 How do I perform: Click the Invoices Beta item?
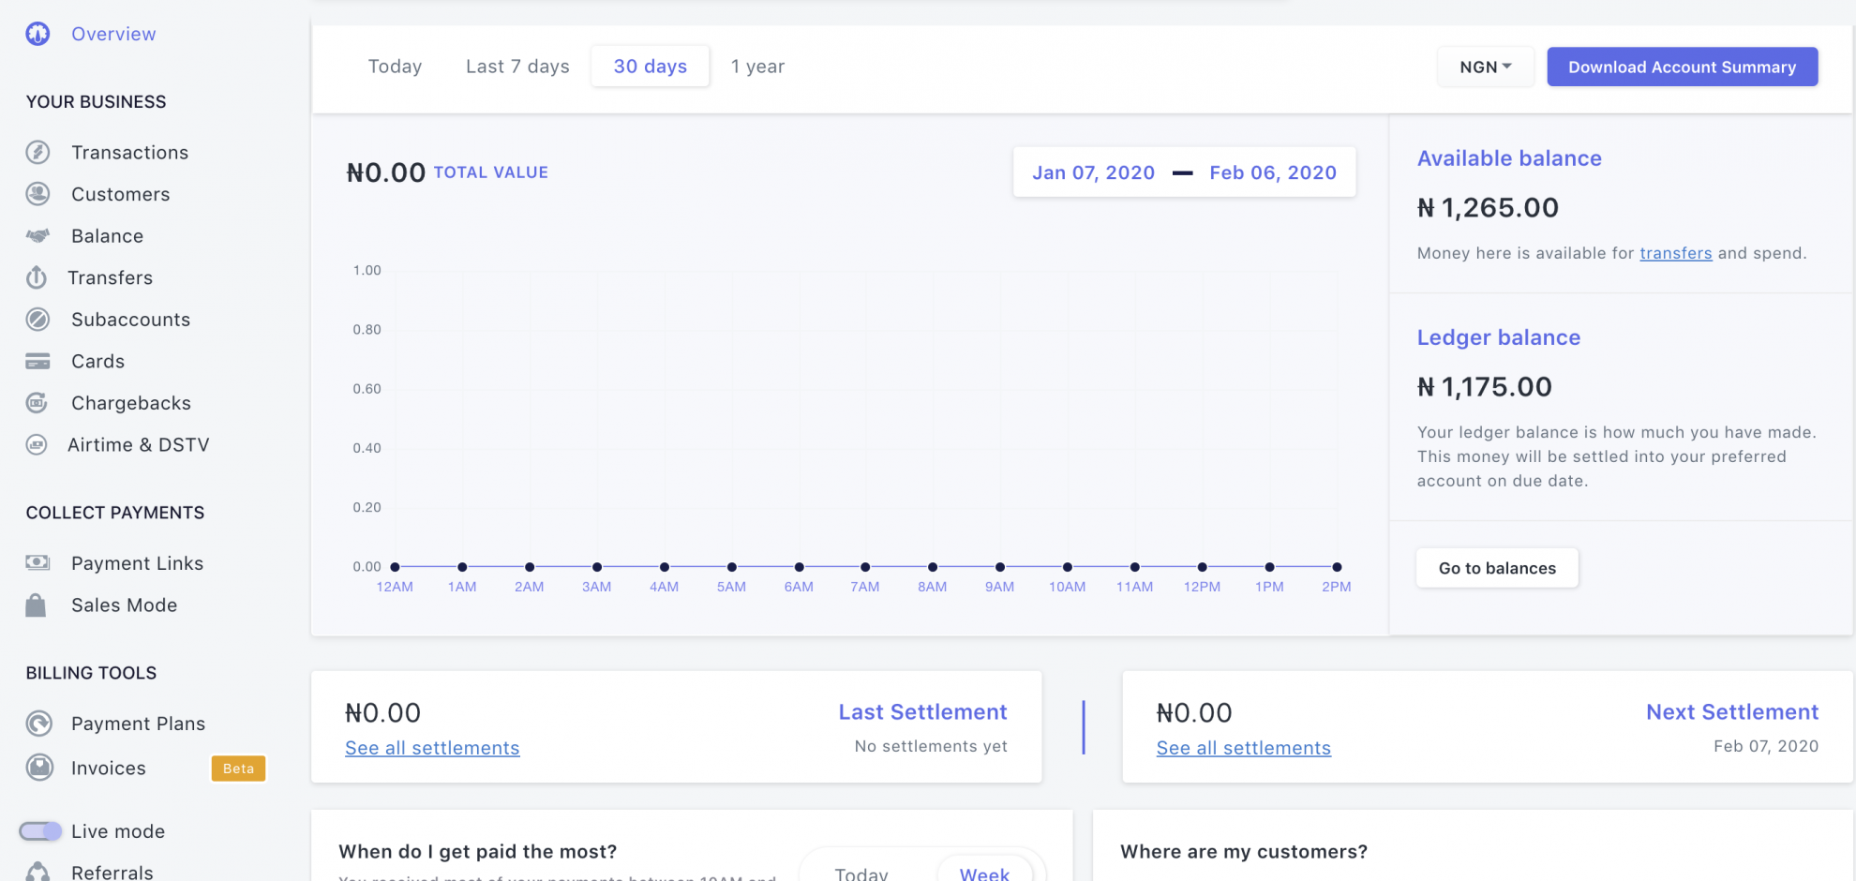click(x=107, y=768)
